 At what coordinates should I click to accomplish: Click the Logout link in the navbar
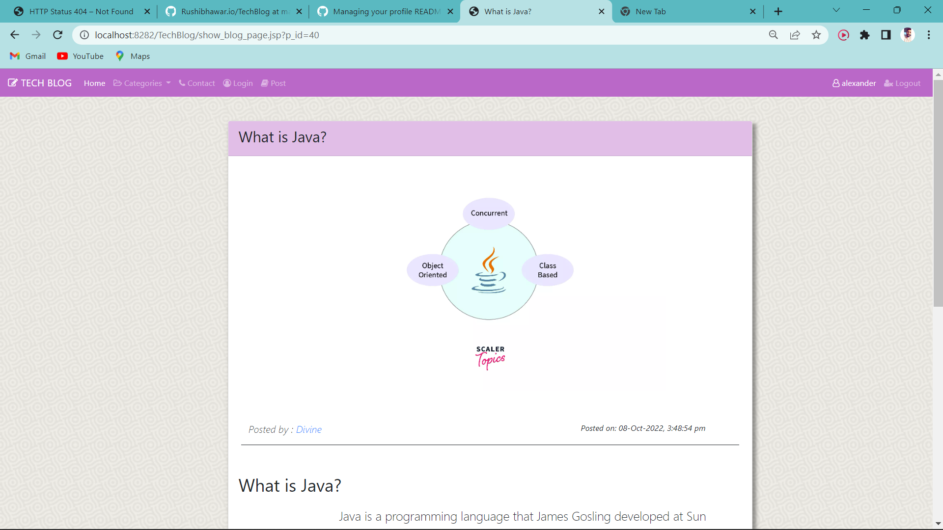[902, 83]
